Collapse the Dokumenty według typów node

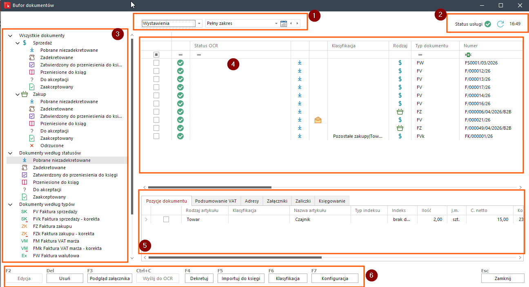[10, 204]
